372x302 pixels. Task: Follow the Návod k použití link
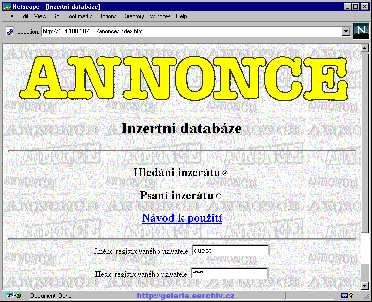coord(182,218)
